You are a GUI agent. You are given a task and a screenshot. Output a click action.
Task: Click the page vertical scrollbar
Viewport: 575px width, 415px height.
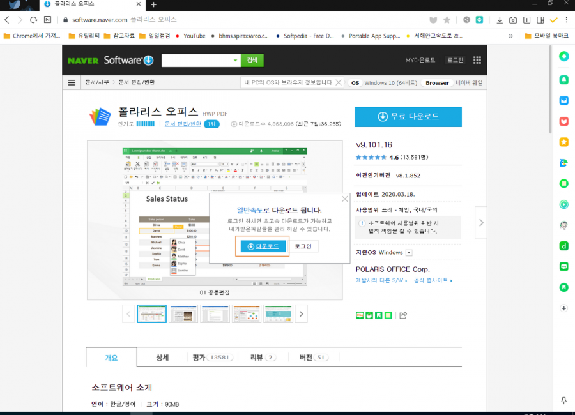tap(550, 89)
